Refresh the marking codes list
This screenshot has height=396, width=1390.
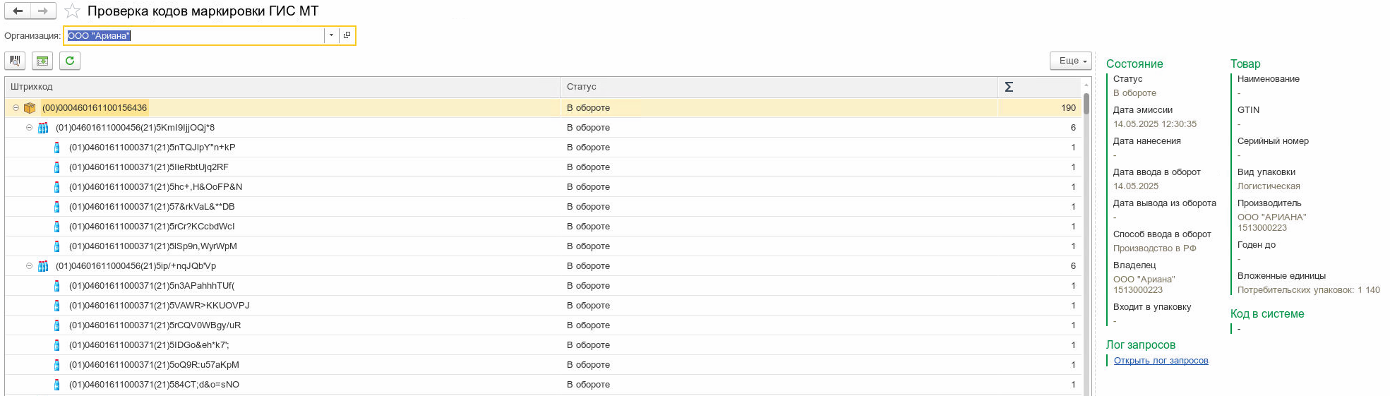point(70,61)
